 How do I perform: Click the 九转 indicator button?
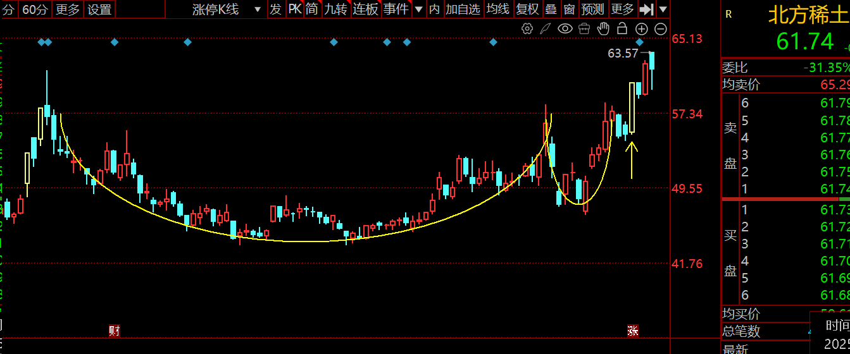tap(335, 9)
